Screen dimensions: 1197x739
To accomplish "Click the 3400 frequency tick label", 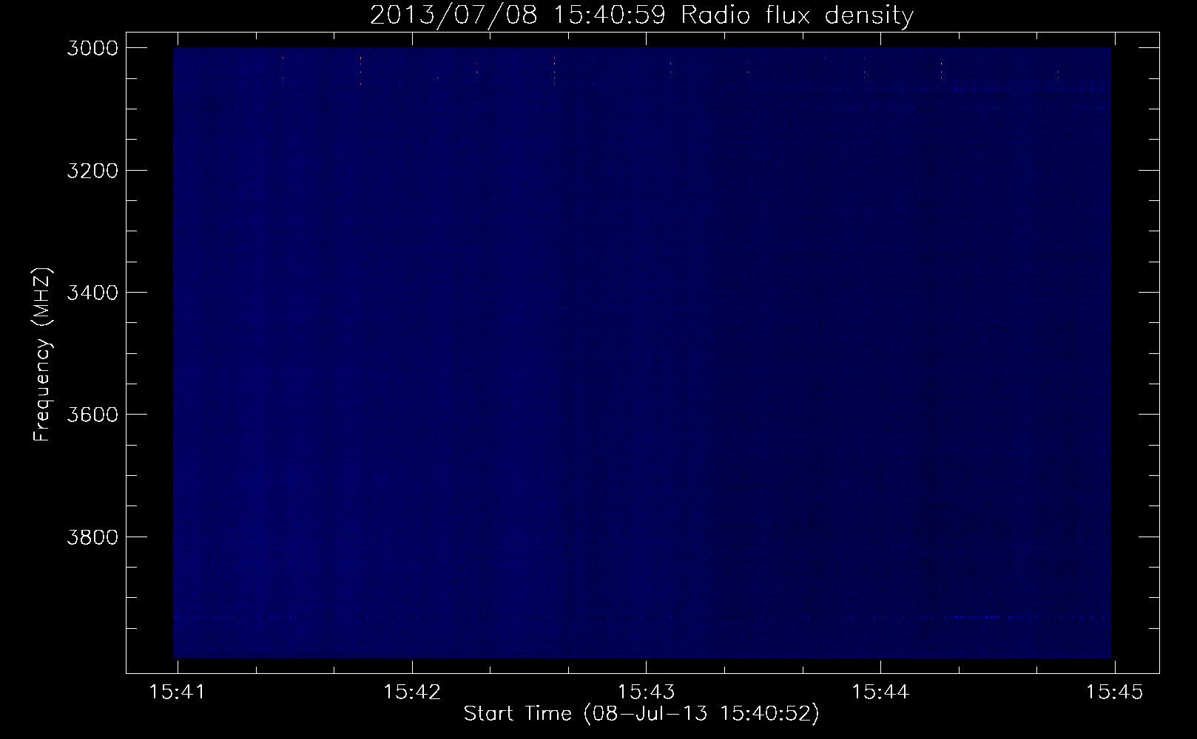I will (x=92, y=293).
